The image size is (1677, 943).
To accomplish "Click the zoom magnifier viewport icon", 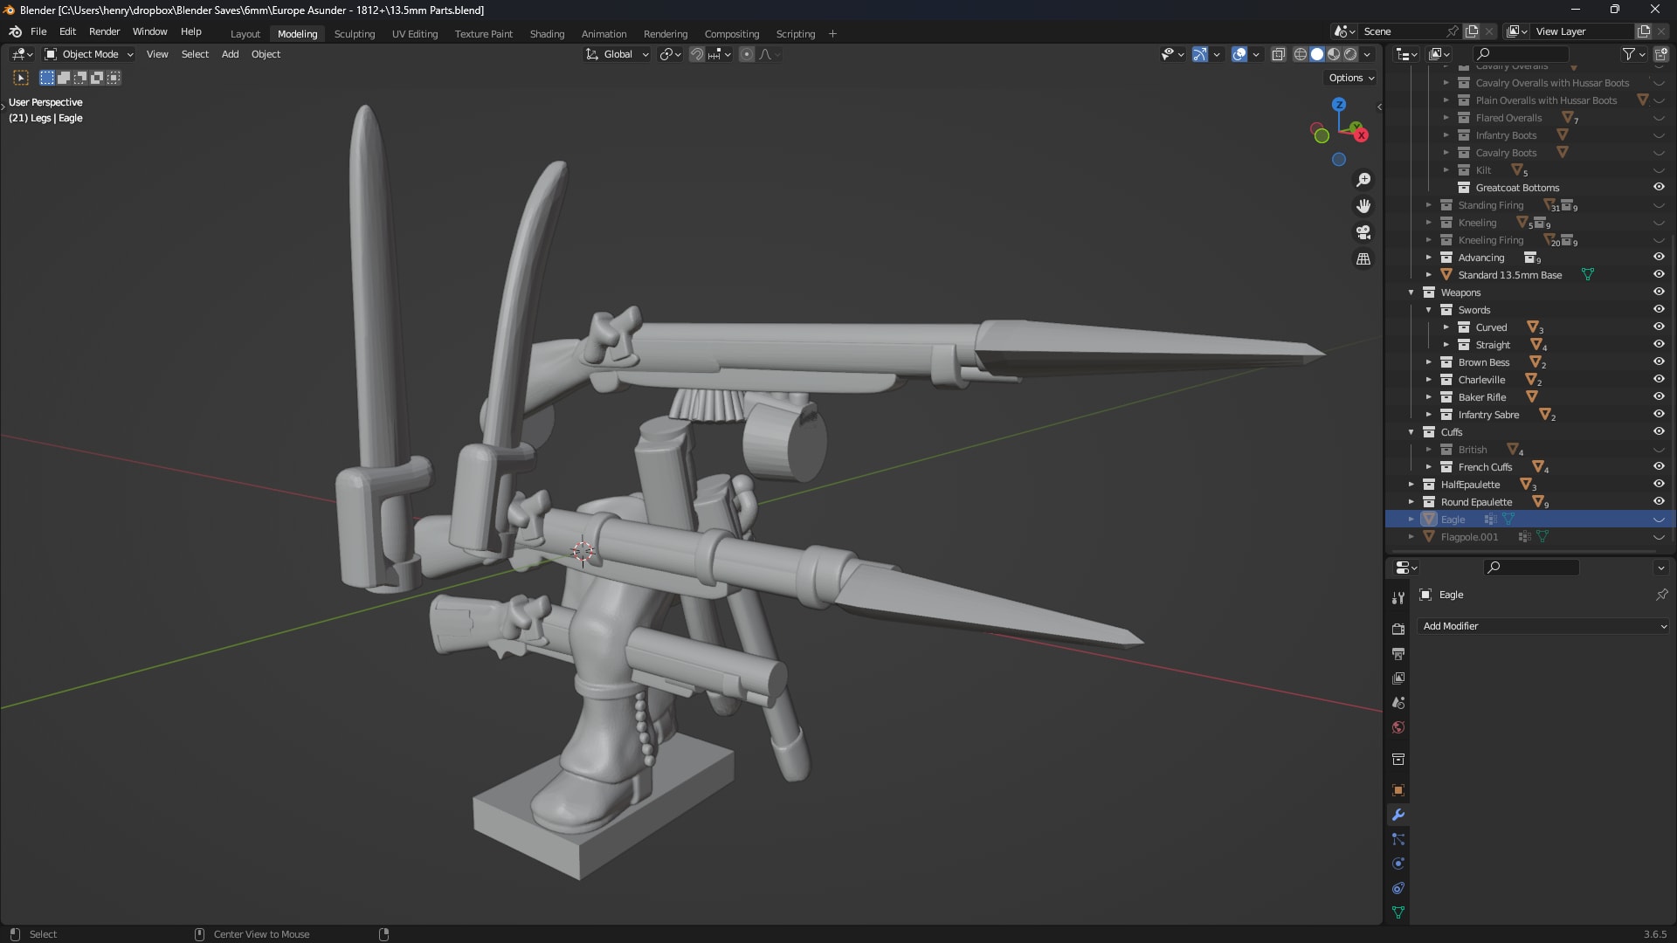I will (x=1363, y=180).
